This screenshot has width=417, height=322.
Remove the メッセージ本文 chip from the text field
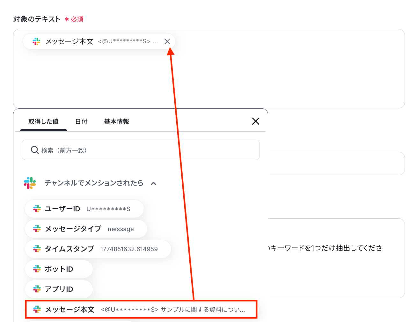(167, 41)
